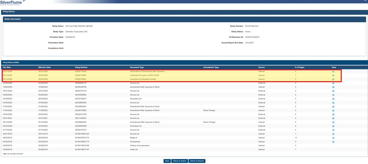
Task: Sort by Document Type column header
Action: (137, 67)
